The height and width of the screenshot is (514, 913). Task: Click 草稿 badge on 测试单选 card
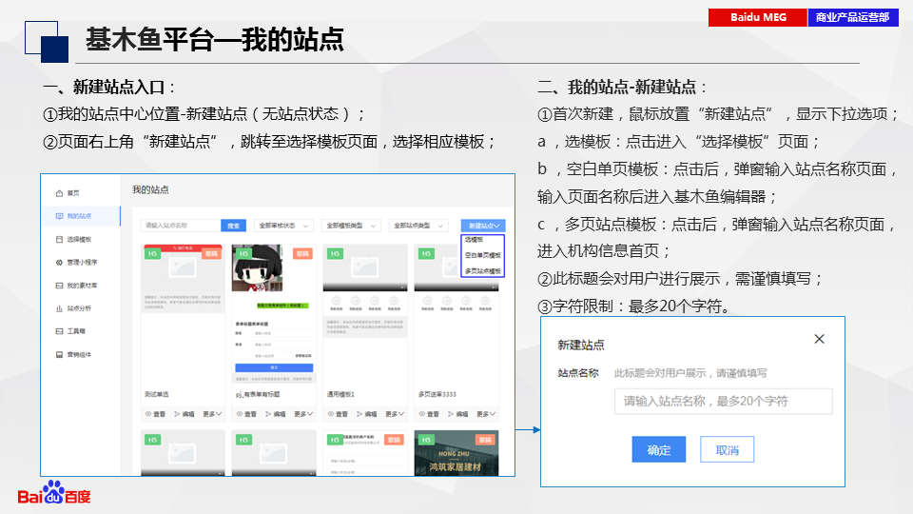point(211,253)
